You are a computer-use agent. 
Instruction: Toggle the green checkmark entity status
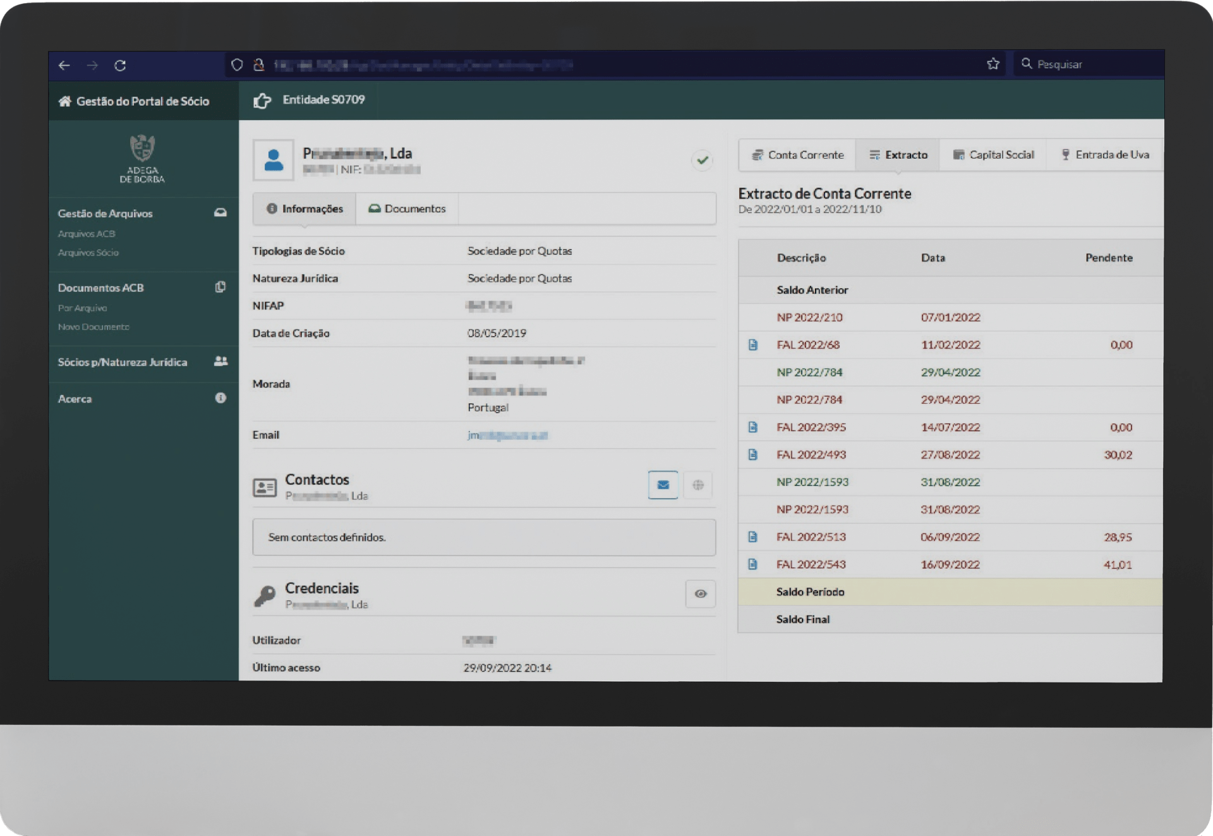[702, 161]
